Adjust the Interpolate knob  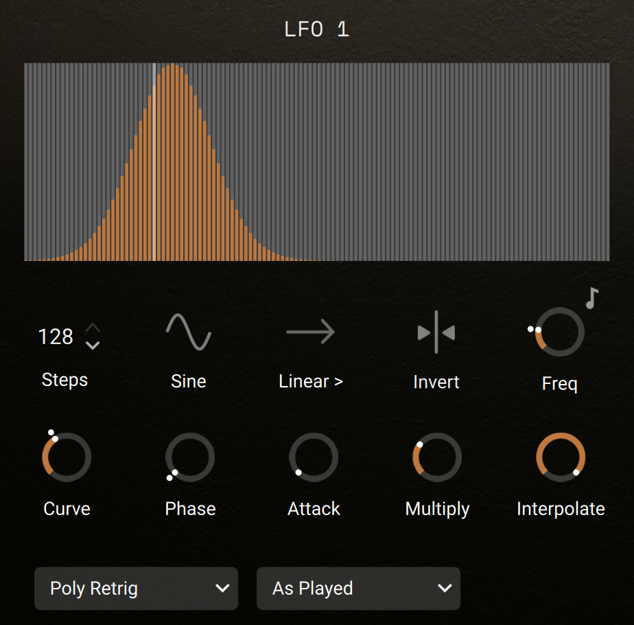coord(561,457)
